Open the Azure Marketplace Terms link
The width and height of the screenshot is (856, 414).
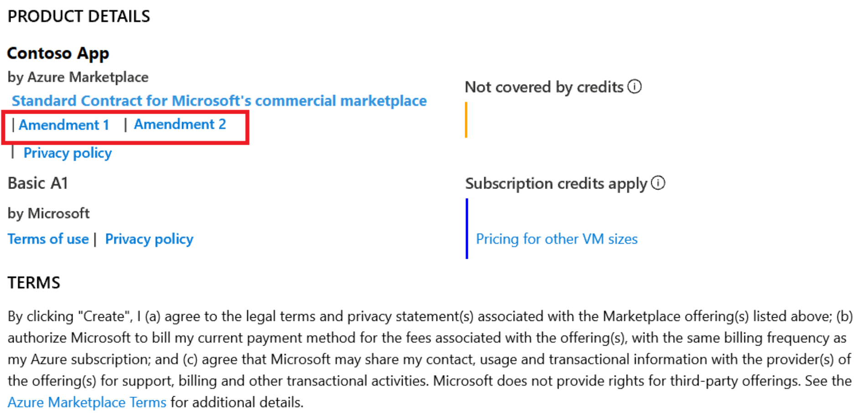pyautogui.click(x=87, y=402)
